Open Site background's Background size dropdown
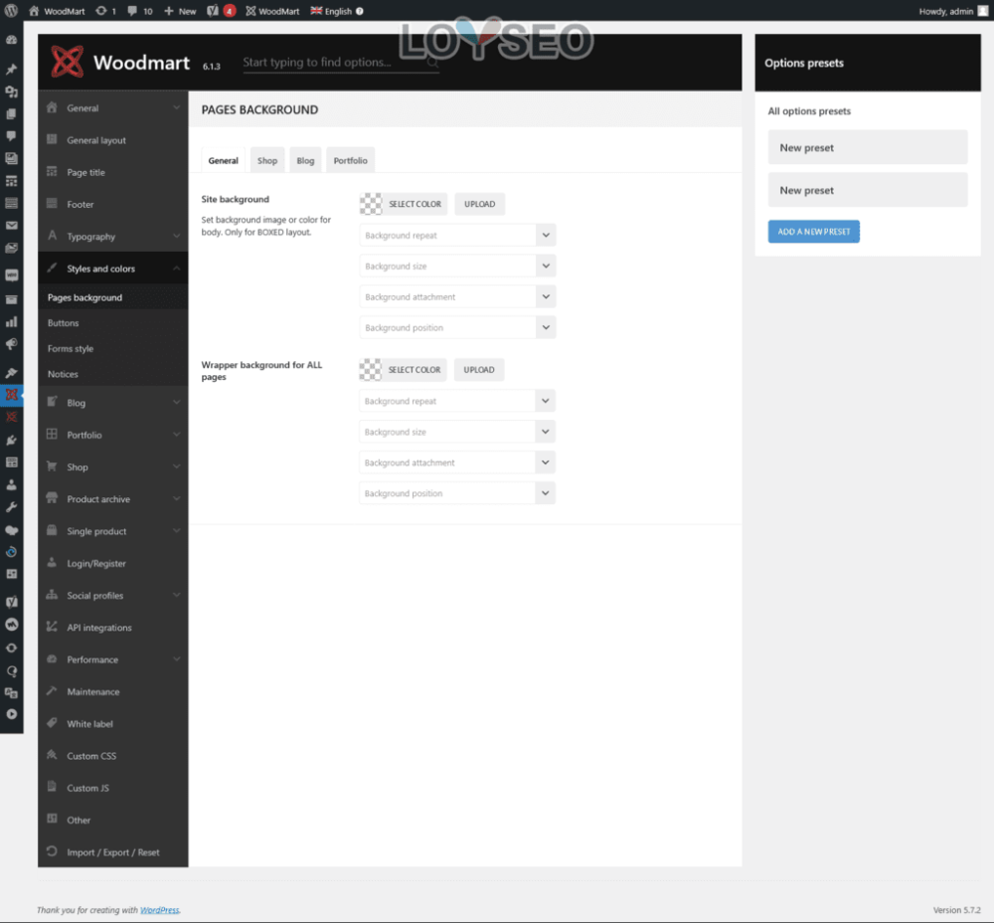The height and width of the screenshot is (923, 994). click(457, 266)
